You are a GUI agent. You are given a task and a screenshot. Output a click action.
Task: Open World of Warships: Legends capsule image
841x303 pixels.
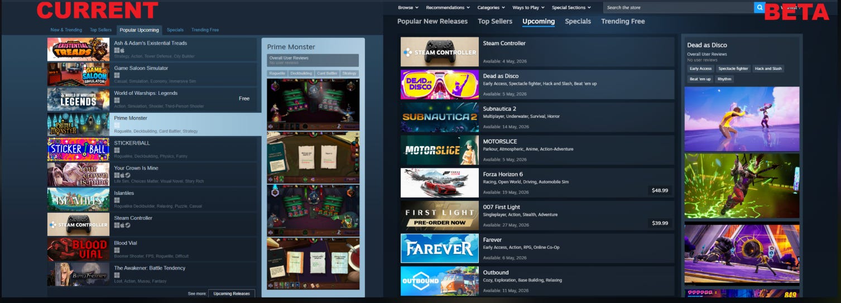[x=78, y=99]
